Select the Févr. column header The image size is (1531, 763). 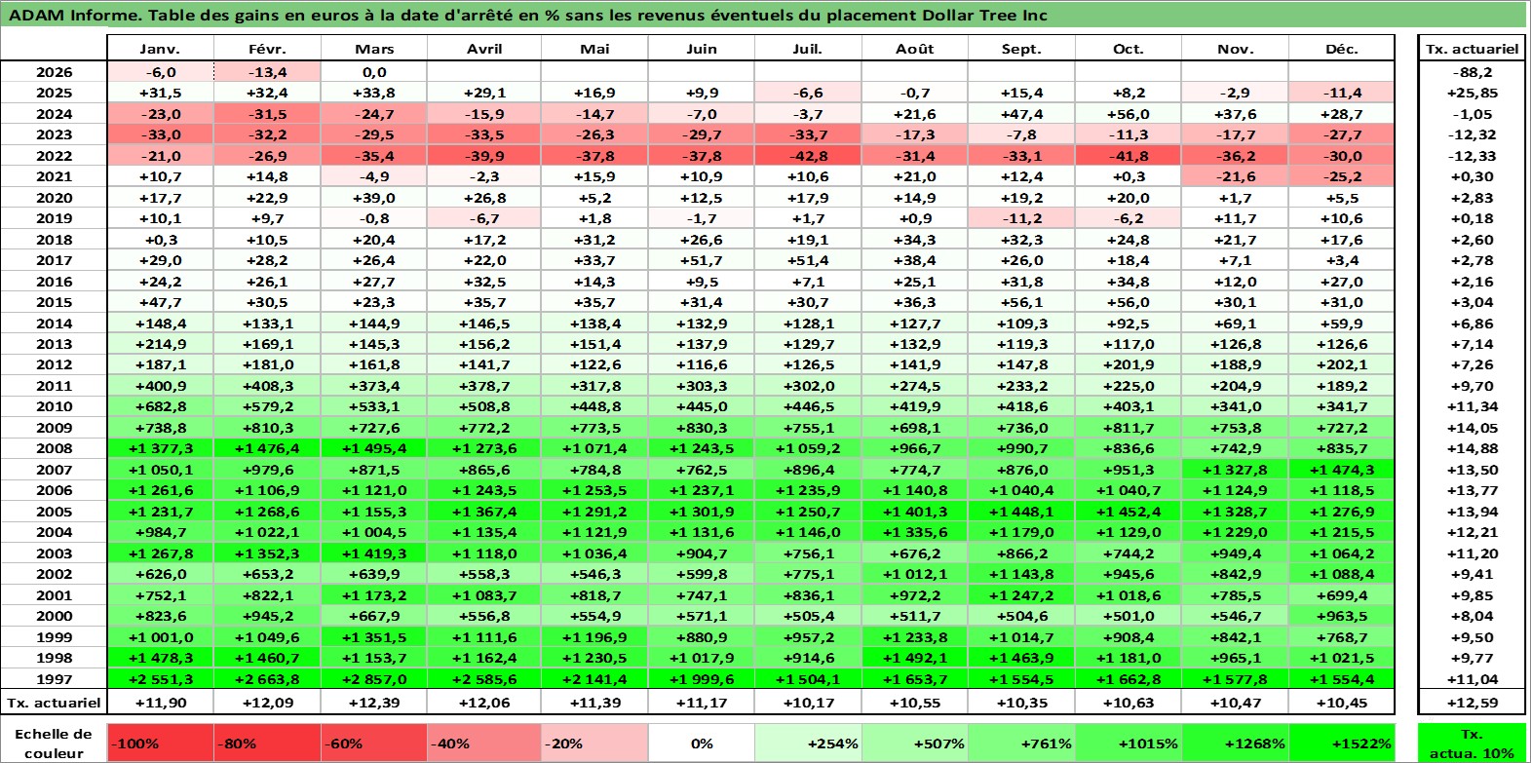point(267,49)
